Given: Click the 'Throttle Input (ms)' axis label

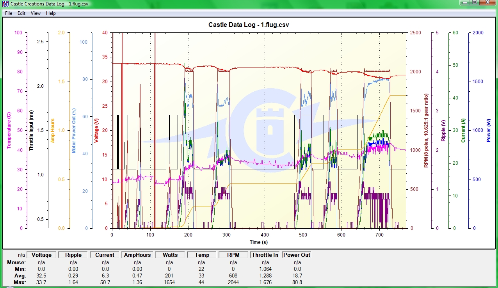Looking at the screenshot, I should [31, 130].
